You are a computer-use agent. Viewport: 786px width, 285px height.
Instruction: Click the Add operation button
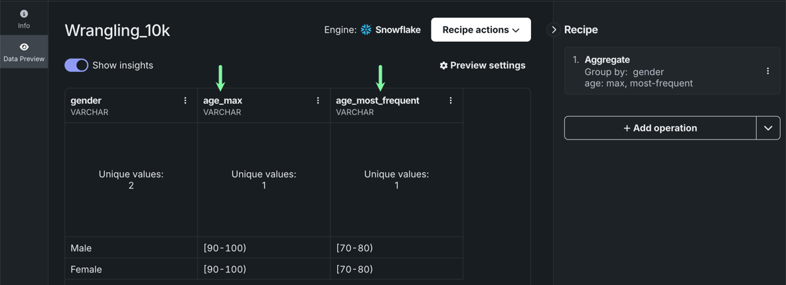pyautogui.click(x=660, y=128)
